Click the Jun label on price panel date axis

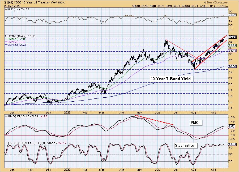pyautogui.click(x=157, y=112)
